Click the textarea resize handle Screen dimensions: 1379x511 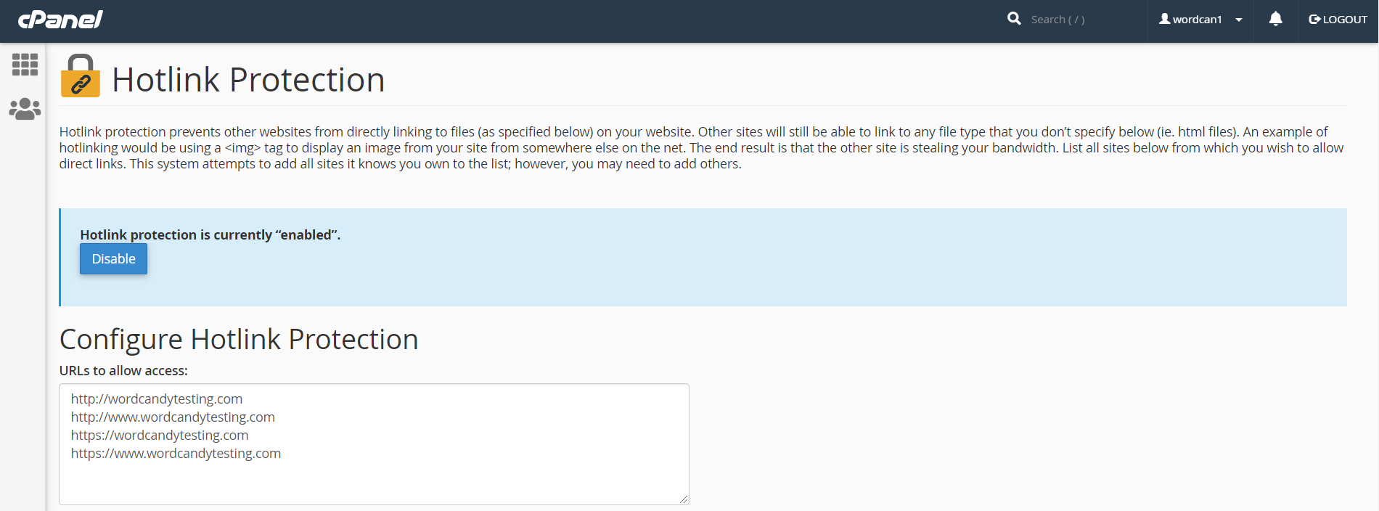(x=684, y=499)
